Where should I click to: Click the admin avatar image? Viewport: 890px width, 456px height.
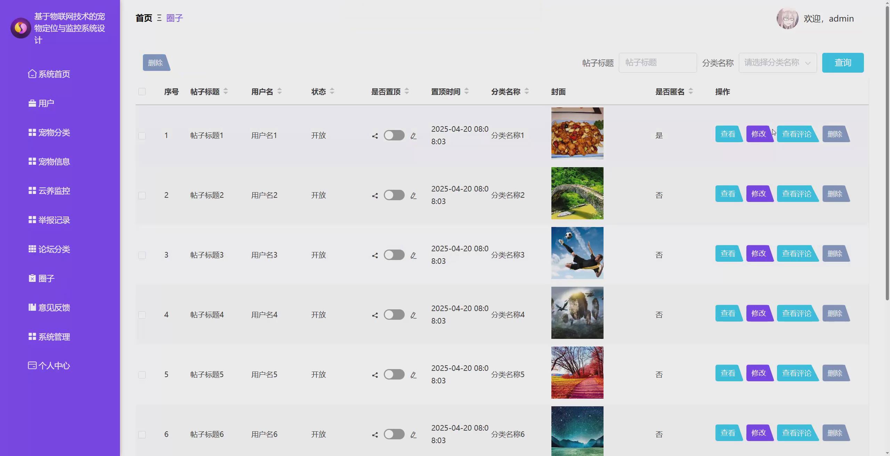787,19
